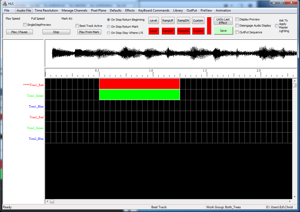Select the Tree1_Blue channel label
Image resolution: width=300 pixels, height=212 pixels.
pyautogui.click(x=36, y=106)
